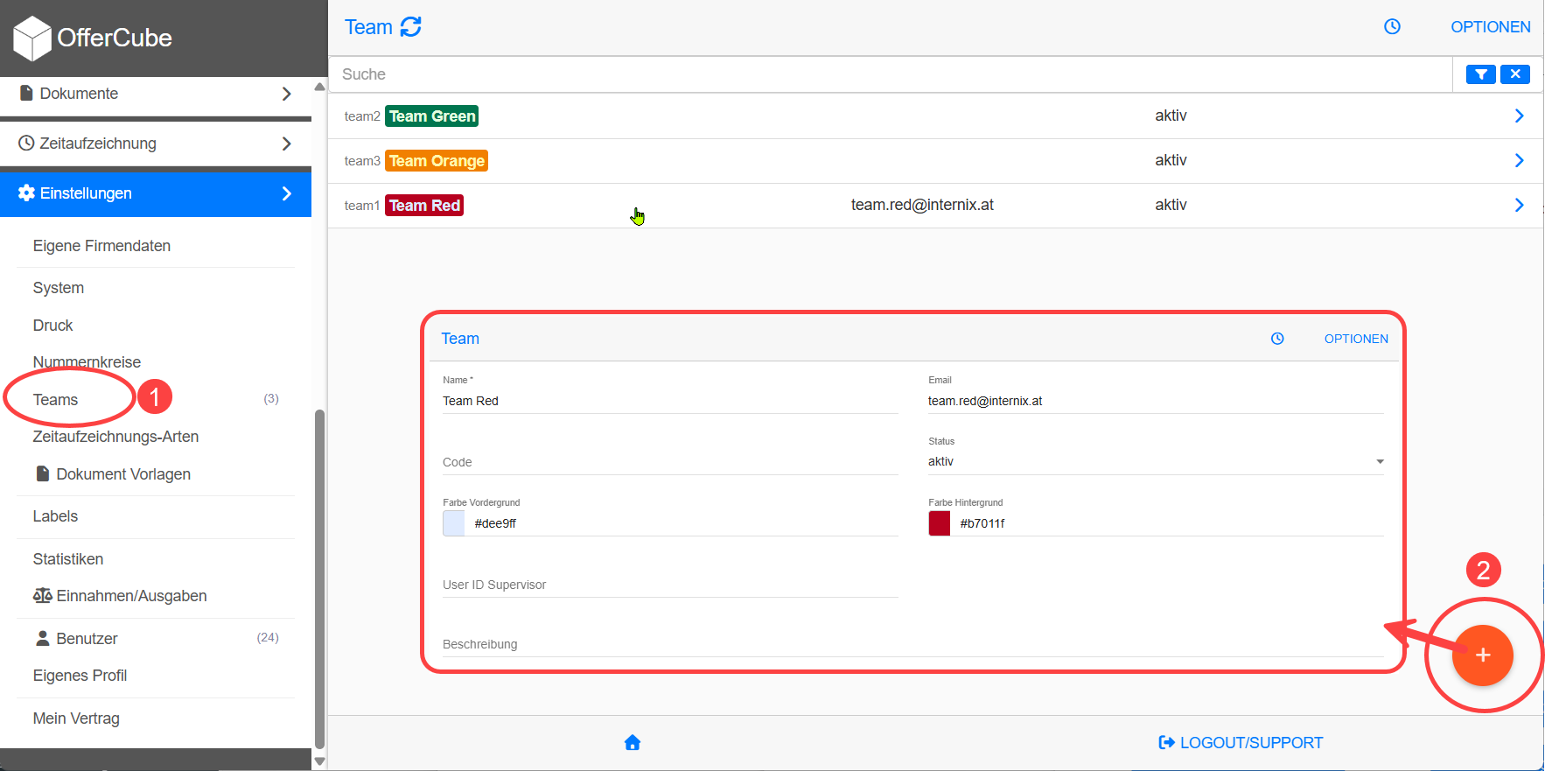Collapse the Einstellungen menu section
Screen dimensions: 1545x771
156,193
